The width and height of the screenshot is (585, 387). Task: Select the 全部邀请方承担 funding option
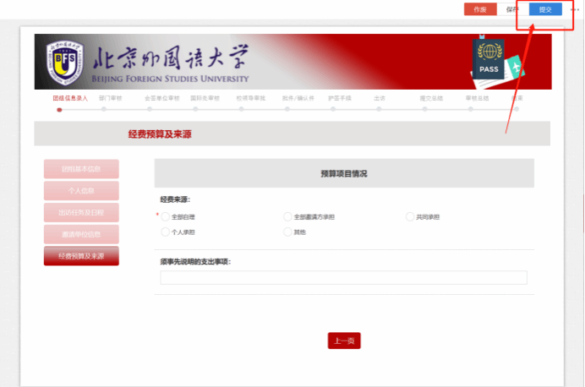click(287, 217)
